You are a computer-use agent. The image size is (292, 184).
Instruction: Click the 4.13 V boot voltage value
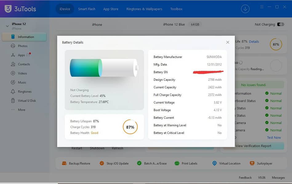coord(218,110)
